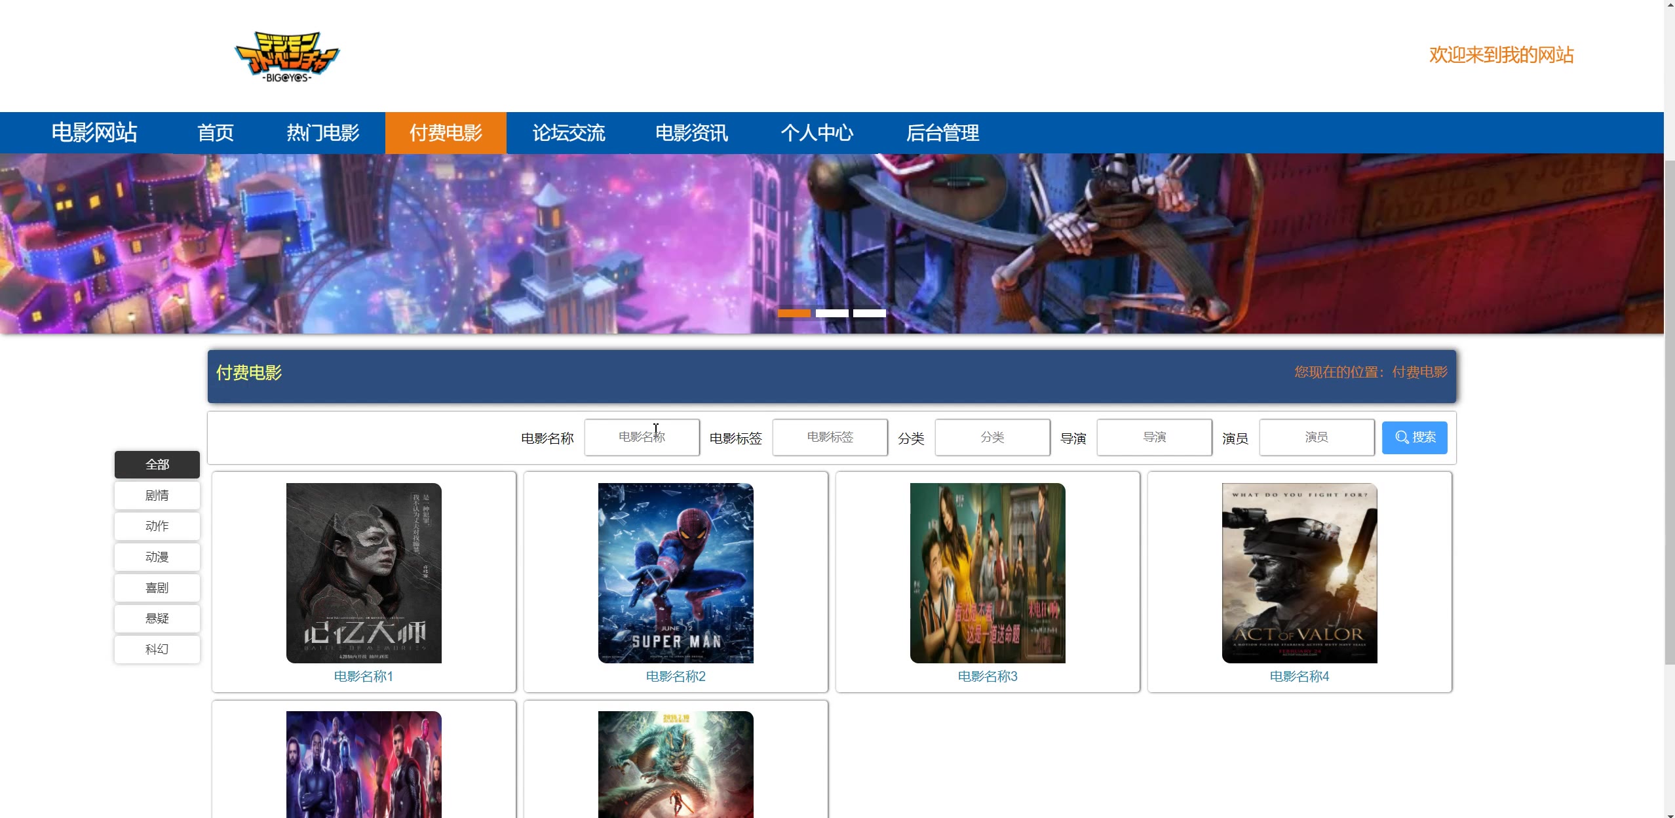Go to 热门电影 in navigation bar
The image size is (1675, 818).
pyautogui.click(x=322, y=133)
